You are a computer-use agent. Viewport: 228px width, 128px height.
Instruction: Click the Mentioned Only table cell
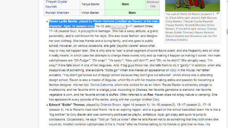click(x=153, y=4)
